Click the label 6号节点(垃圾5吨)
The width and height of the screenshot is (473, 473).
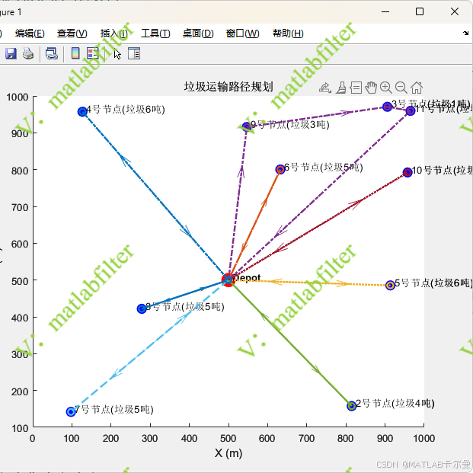pos(324,167)
